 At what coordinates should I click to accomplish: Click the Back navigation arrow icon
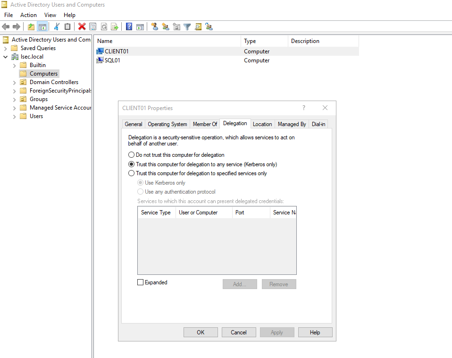tap(6, 26)
